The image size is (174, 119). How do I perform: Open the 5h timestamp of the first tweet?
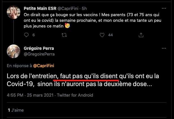tap(84, 8)
